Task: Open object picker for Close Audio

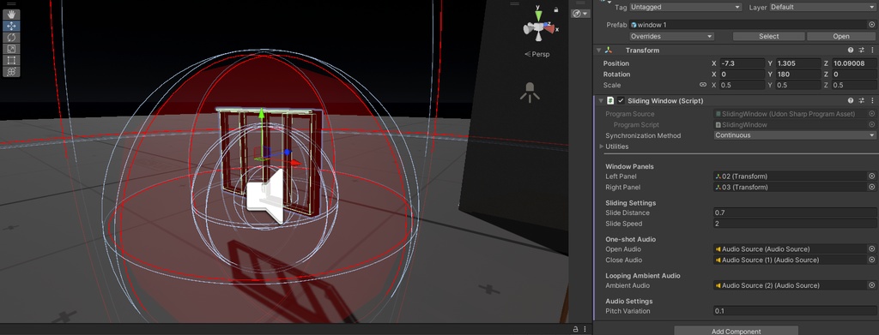Action: click(x=872, y=260)
